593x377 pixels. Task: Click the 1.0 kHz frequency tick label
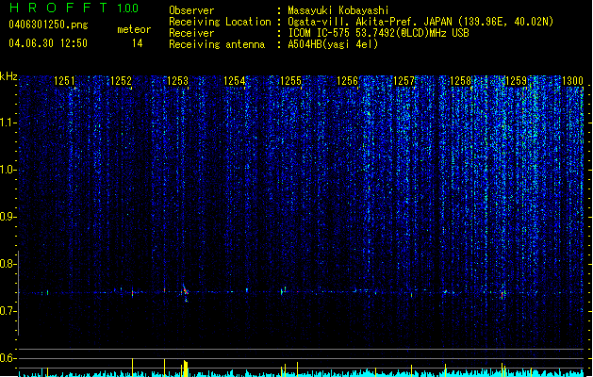[8, 170]
